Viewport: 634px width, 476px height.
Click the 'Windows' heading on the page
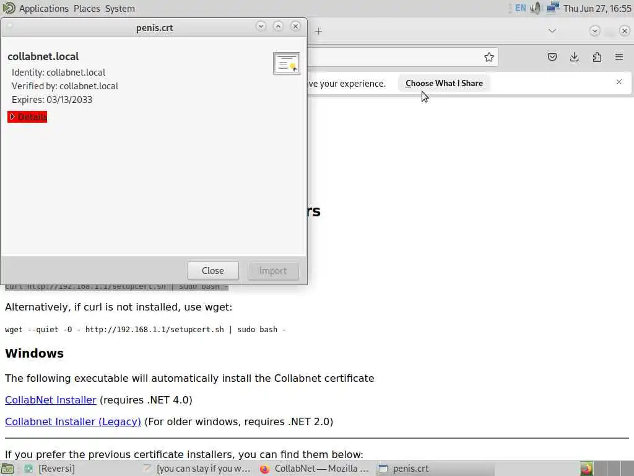coord(35,353)
